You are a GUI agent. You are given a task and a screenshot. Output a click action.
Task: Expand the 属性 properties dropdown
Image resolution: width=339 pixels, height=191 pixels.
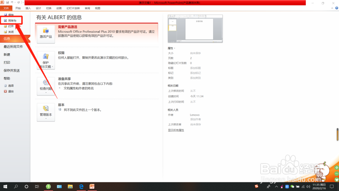pos(172,48)
